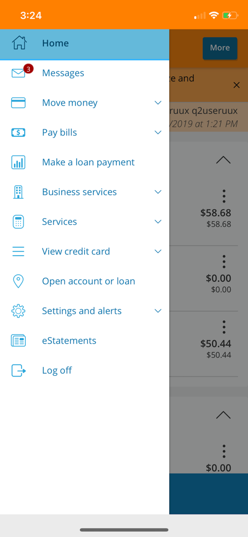Tap the Home house icon
This screenshot has width=248, height=537.
point(19,43)
